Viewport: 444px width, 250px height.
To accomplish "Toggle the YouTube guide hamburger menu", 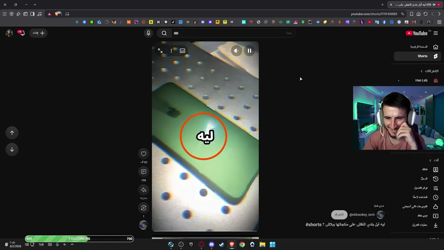I will click(x=436, y=33).
